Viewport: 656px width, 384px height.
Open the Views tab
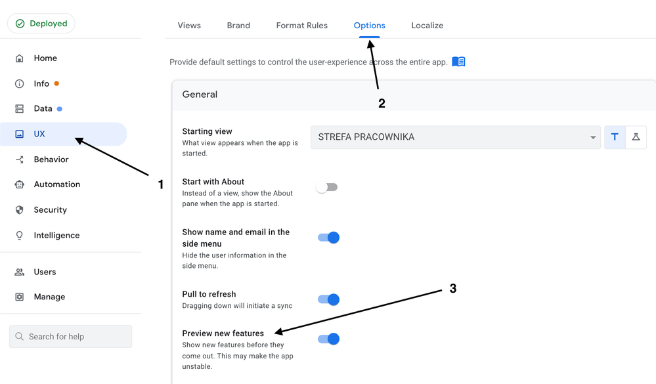(x=189, y=26)
